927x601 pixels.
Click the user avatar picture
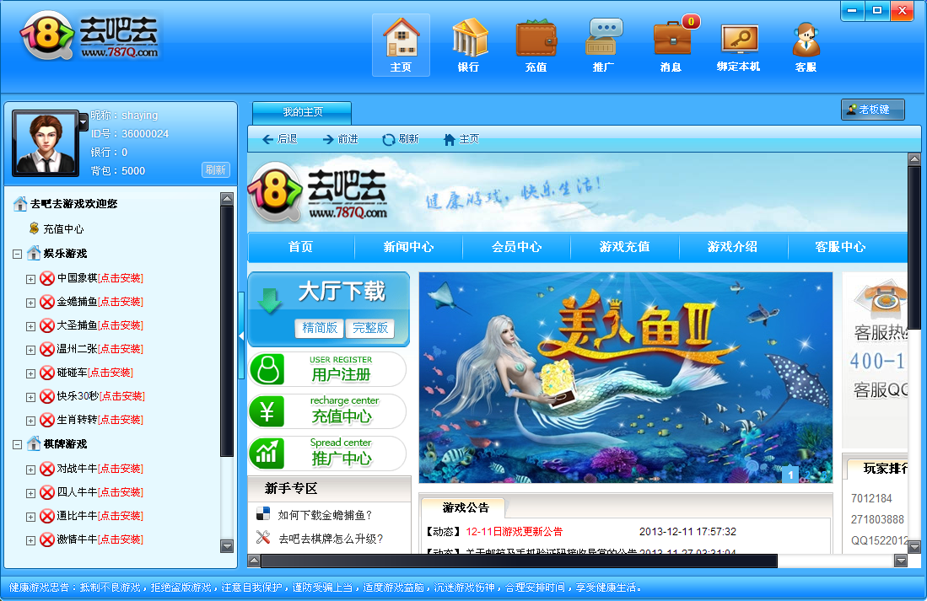click(x=46, y=143)
